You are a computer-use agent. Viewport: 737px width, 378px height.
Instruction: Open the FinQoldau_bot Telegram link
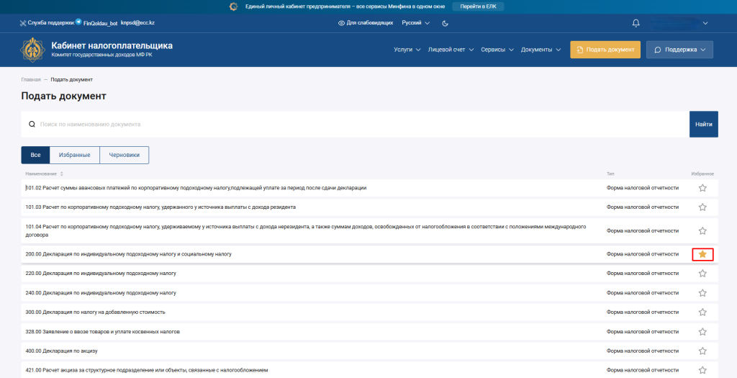coord(95,23)
